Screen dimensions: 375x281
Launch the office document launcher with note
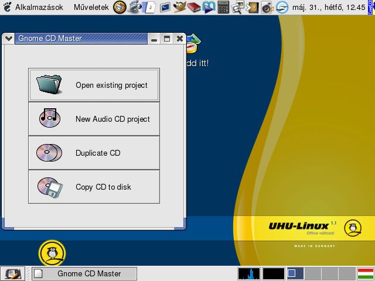coord(149,7)
